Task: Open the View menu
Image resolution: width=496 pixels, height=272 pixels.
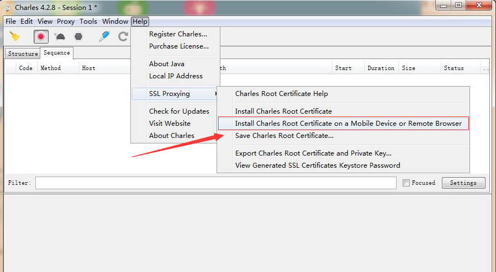Action: click(45, 22)
